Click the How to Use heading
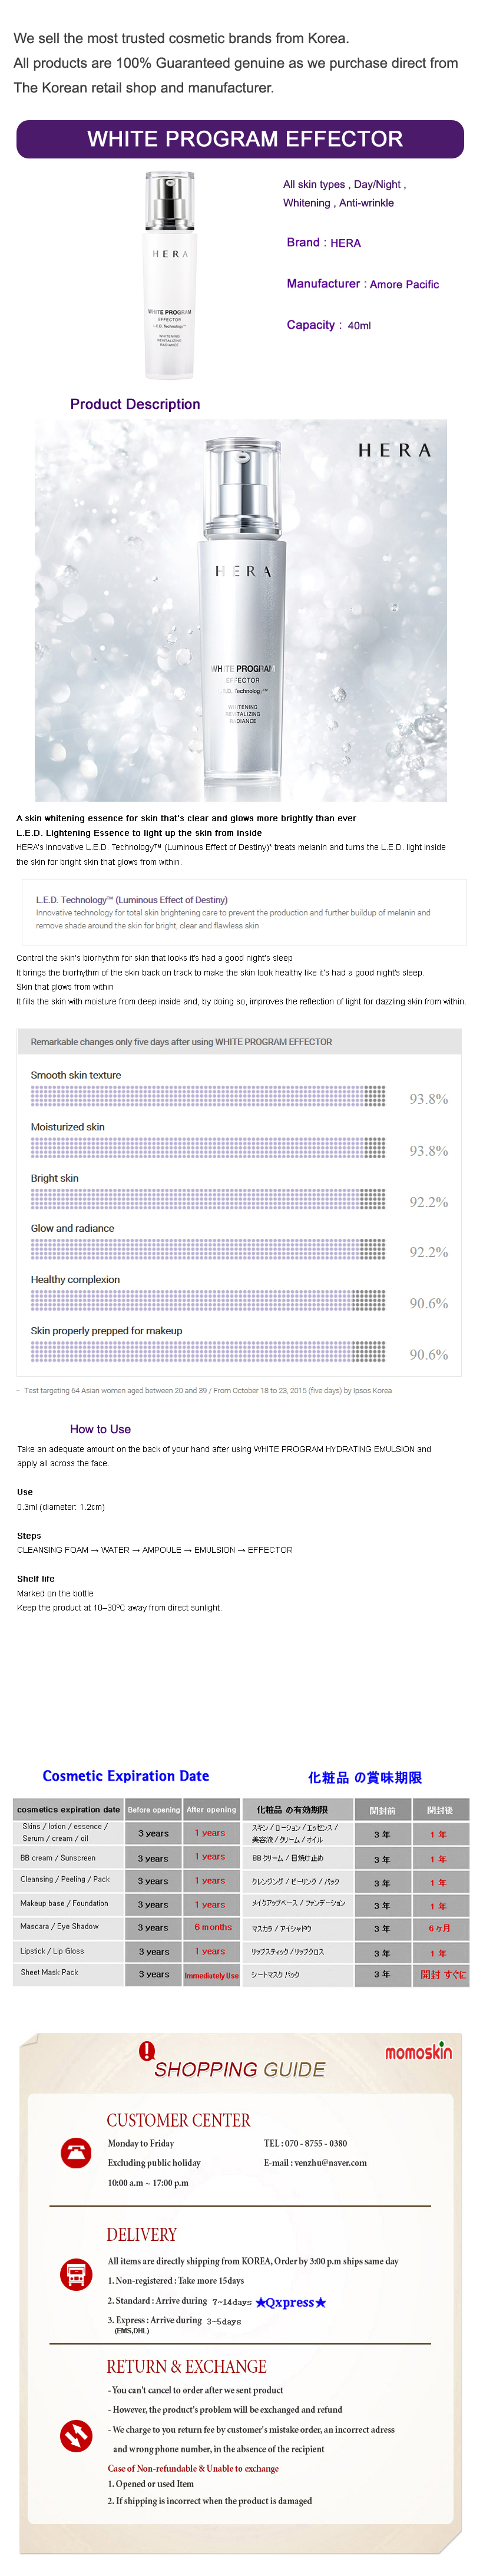The image size is (483, 2576). pos(100,1429)
